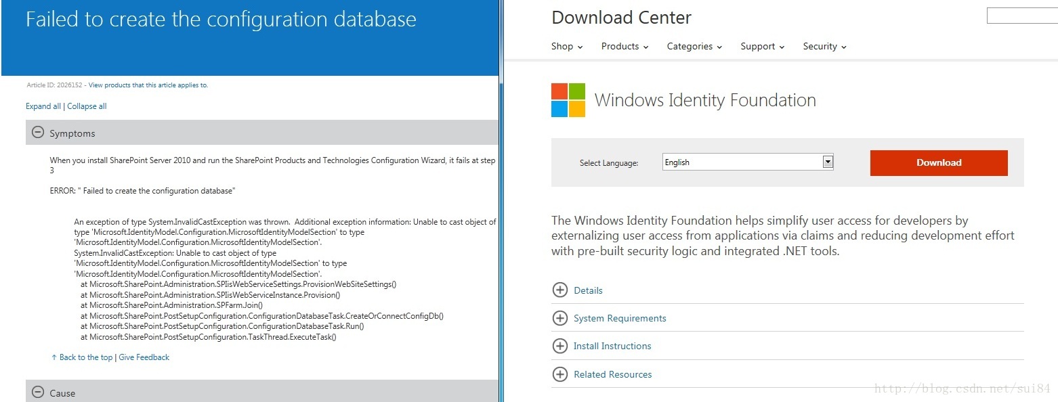Open the Support menu
The height and width of the screenshot is (402, 1058).
click(763, 46)
